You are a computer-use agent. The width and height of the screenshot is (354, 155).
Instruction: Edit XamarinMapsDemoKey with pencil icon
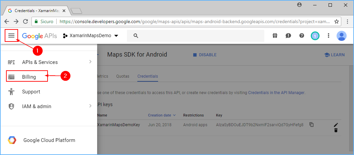tap(336, 125)
